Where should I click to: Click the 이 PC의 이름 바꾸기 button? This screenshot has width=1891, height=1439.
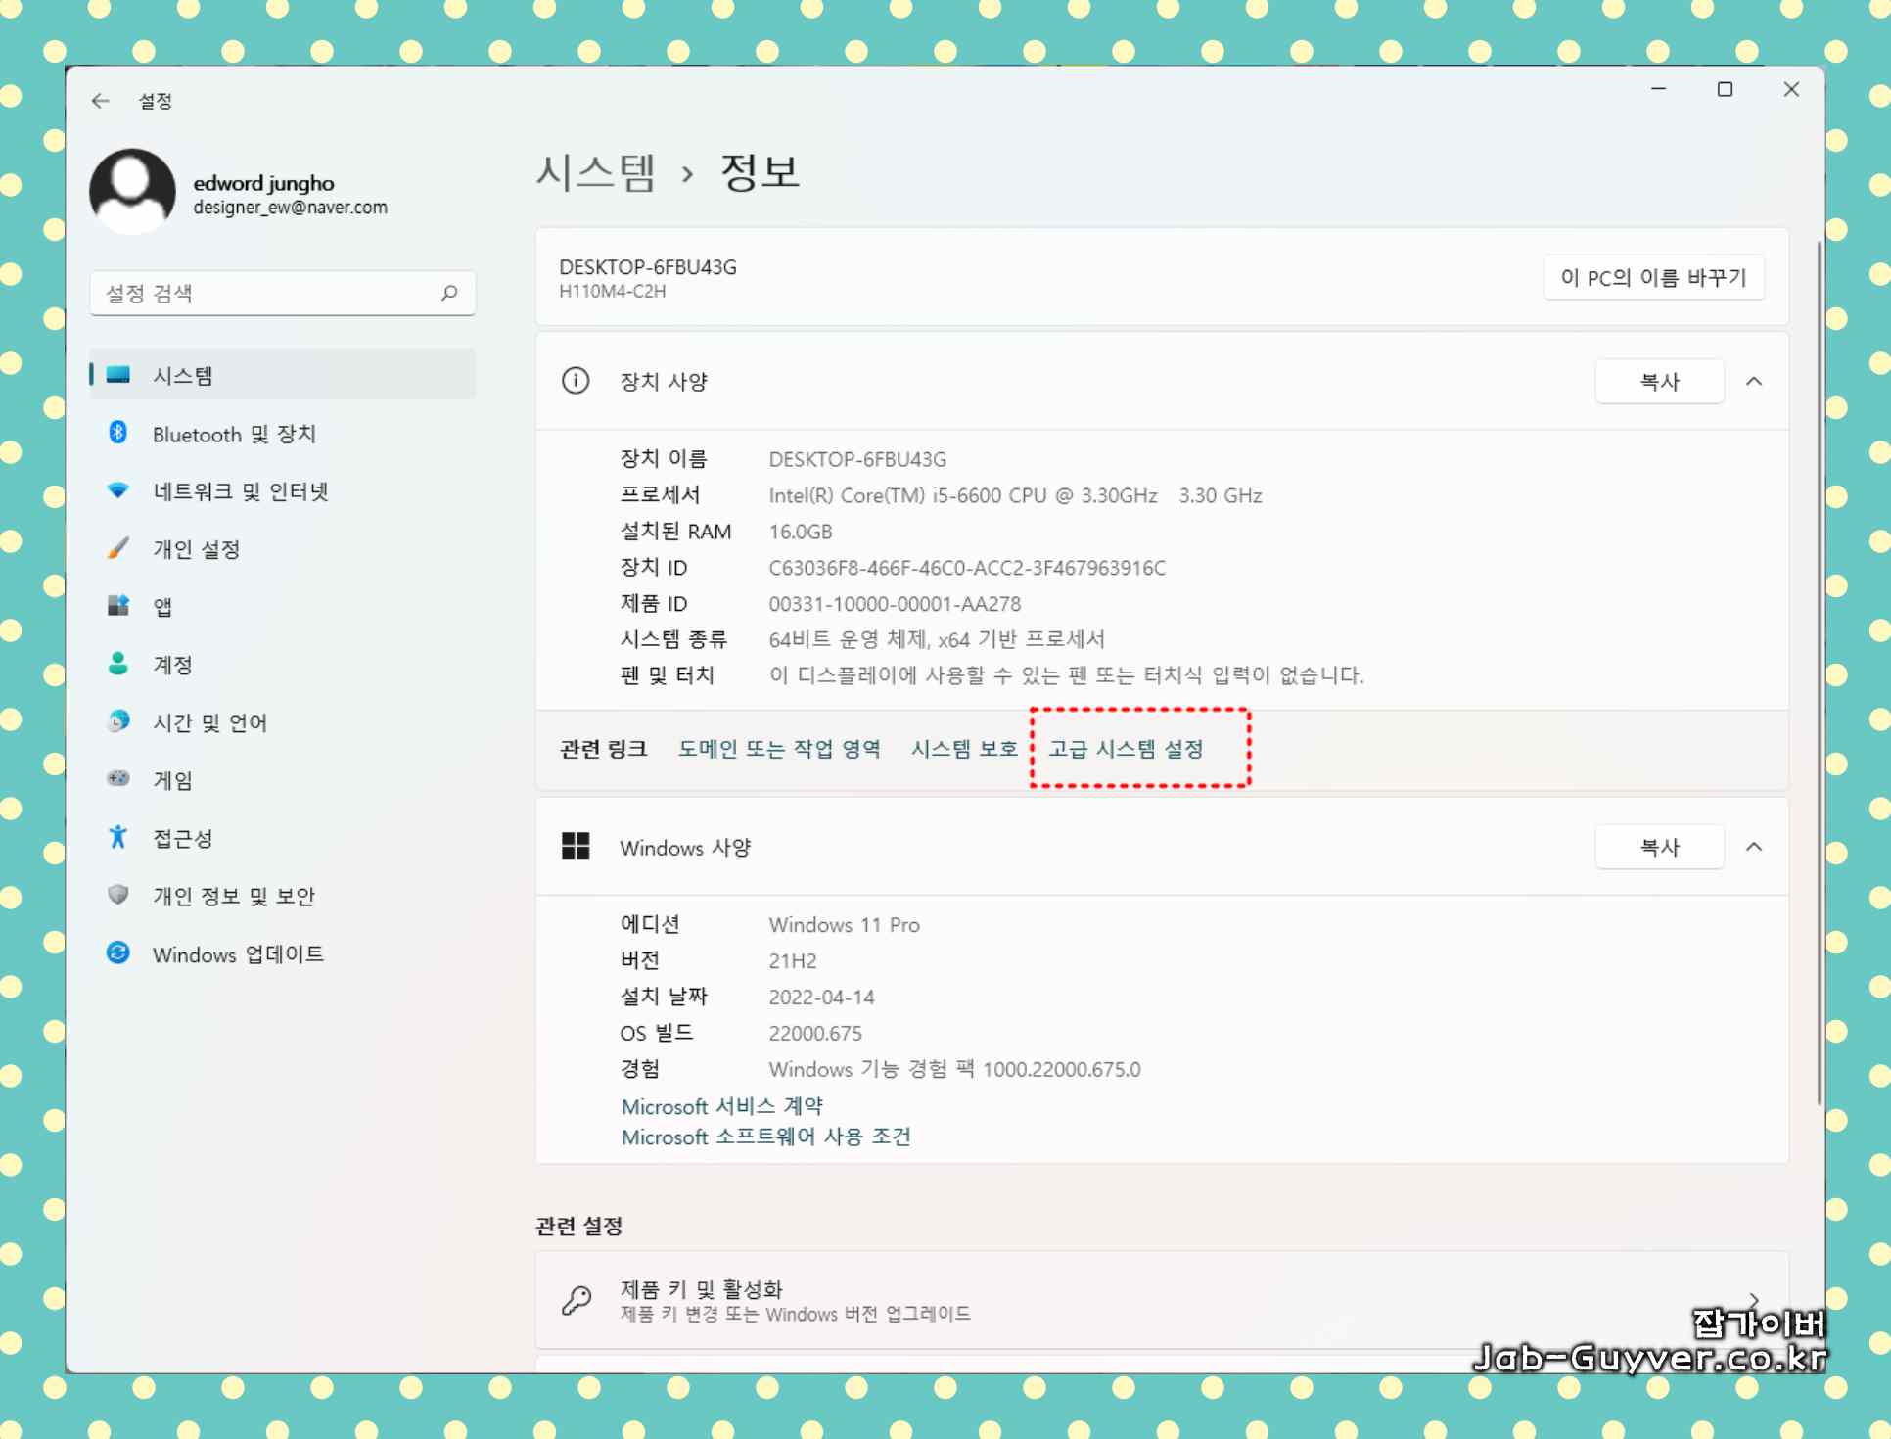pos(1652,278)
